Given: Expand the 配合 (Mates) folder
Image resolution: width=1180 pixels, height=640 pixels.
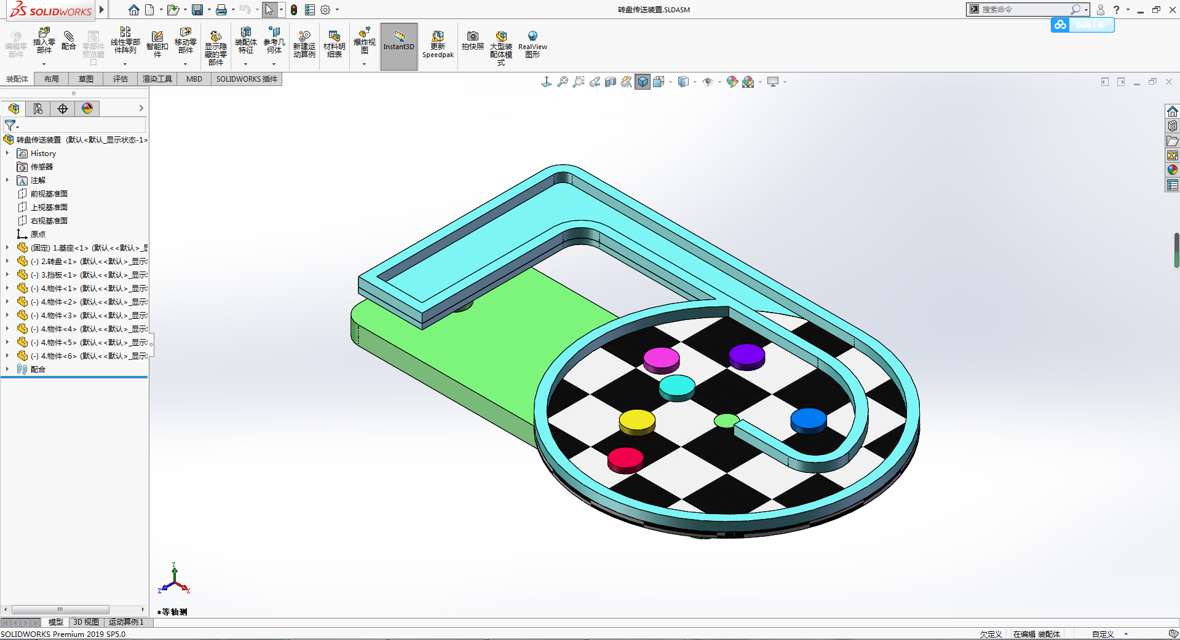Looking at the screenshot, I should pyautogui.click(x=7, y=369).
